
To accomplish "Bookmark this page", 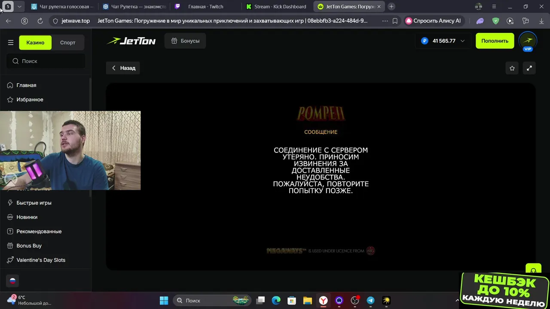I will coord(395,21).
